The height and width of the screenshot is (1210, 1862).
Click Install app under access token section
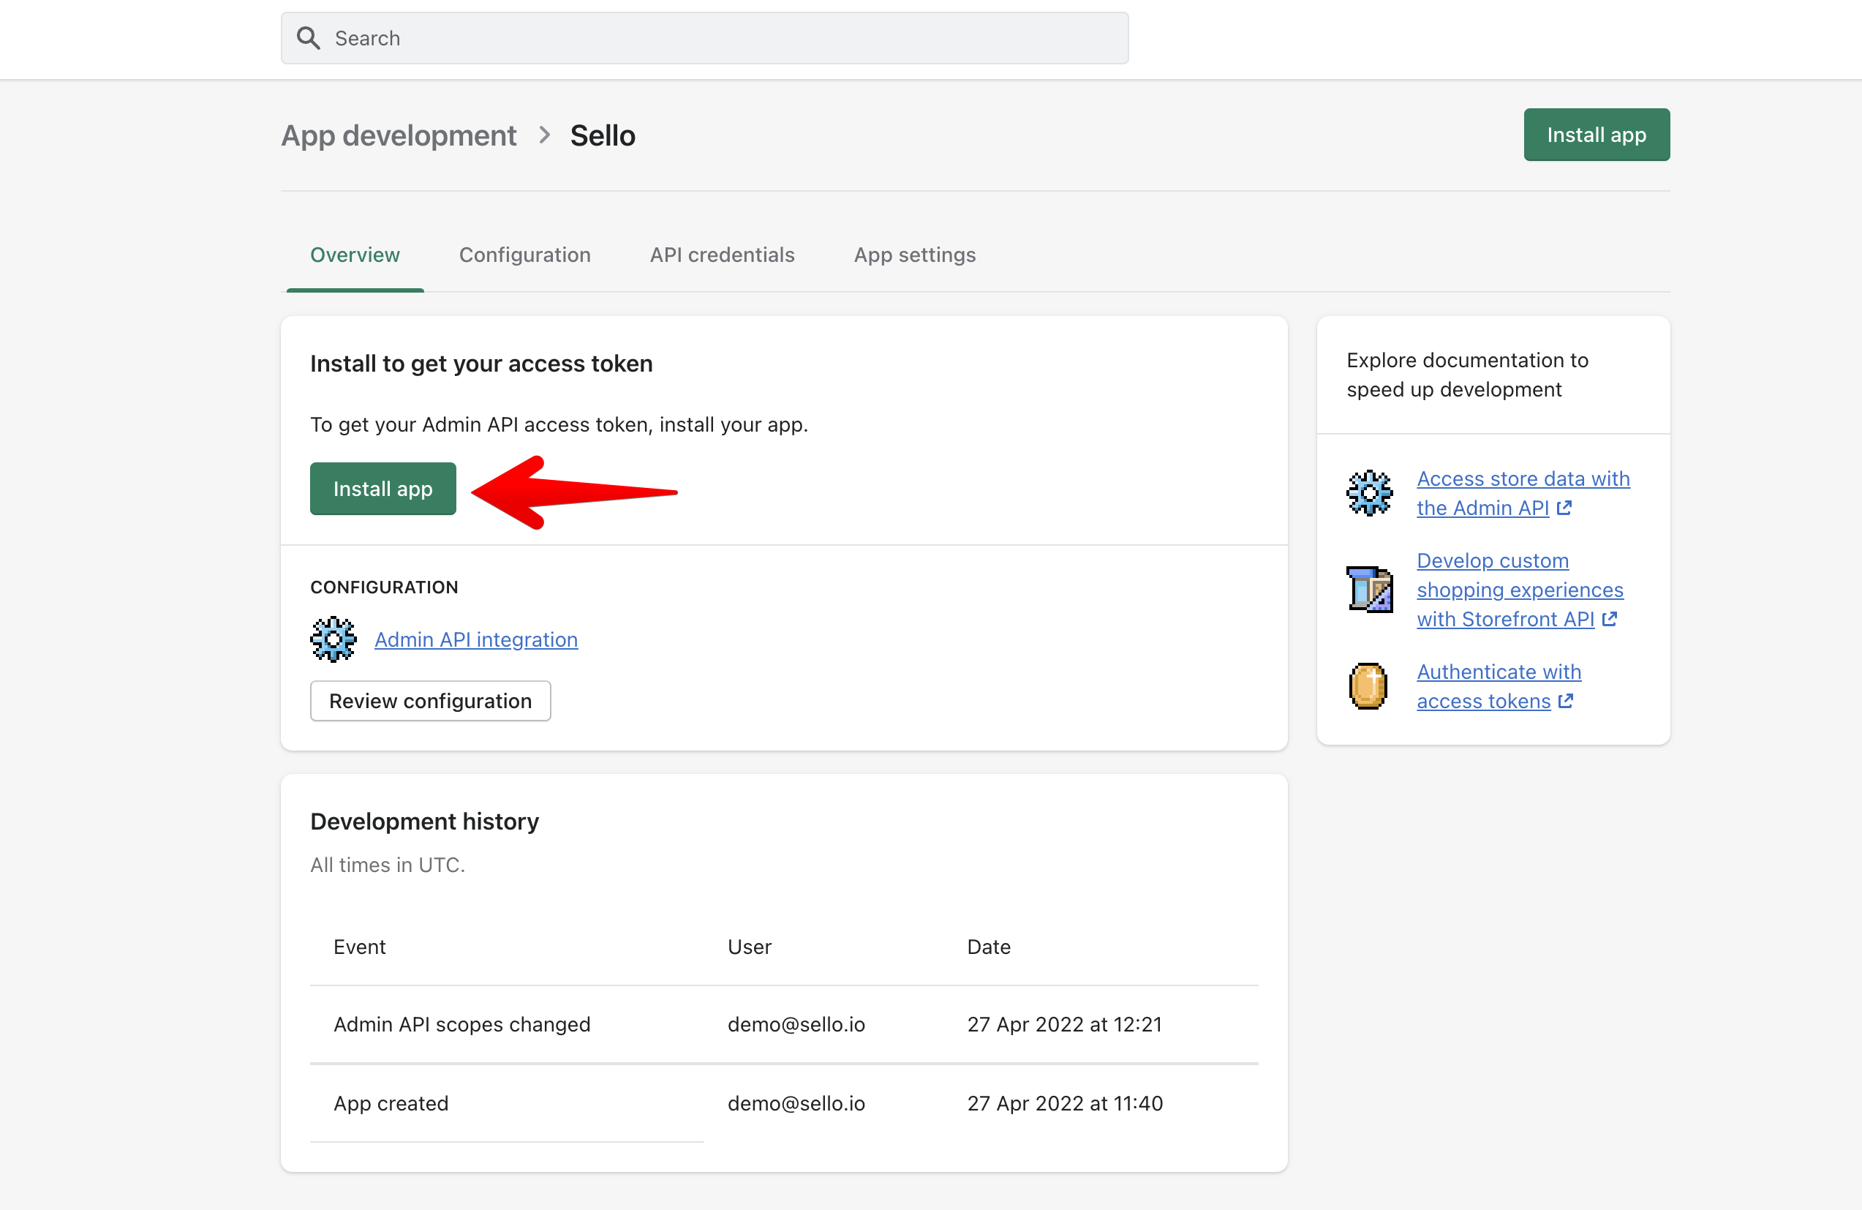click(382, 489)
